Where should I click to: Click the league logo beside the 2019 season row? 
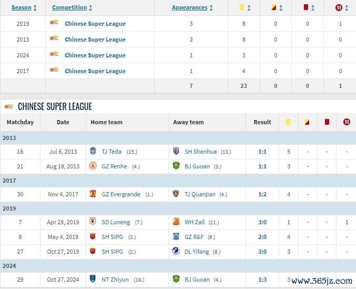(x=54, y=24)
